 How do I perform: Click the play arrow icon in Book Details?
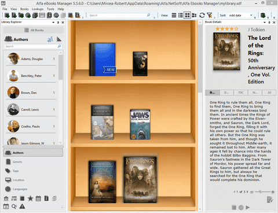point(248,207)
